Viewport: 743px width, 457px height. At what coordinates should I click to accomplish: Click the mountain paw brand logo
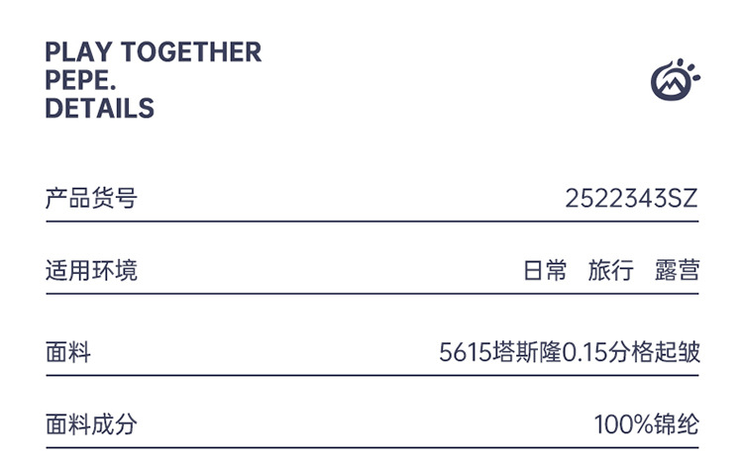674,80
